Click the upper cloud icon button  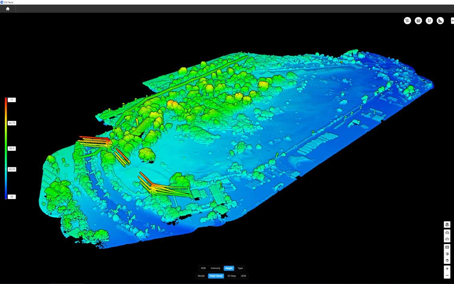[447, 233]
